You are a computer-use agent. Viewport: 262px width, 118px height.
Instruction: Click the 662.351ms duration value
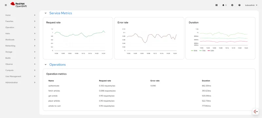[x=206, y=86]
